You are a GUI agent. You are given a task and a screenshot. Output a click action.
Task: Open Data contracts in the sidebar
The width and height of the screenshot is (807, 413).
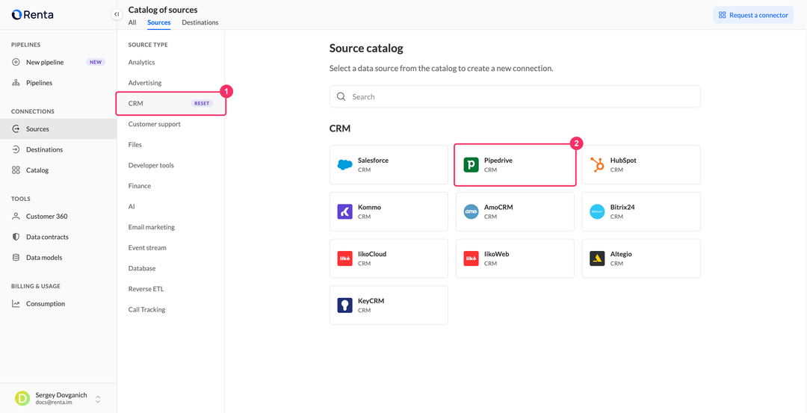[58, 237]
